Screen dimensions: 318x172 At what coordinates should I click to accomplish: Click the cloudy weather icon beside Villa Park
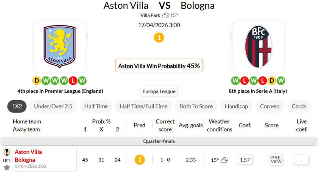pos(165,15)
